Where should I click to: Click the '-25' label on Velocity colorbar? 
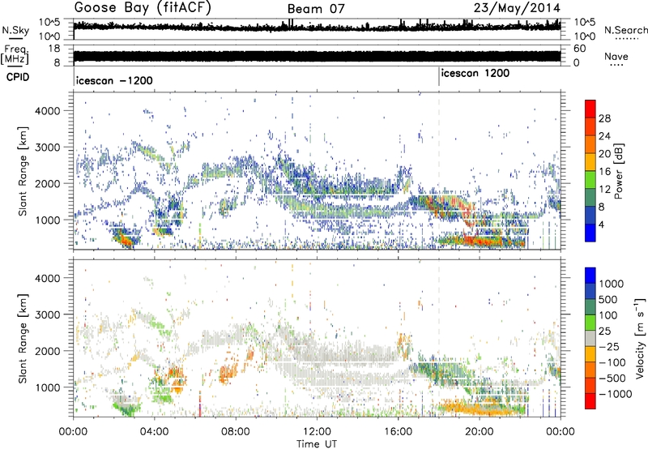coord(609,346)
